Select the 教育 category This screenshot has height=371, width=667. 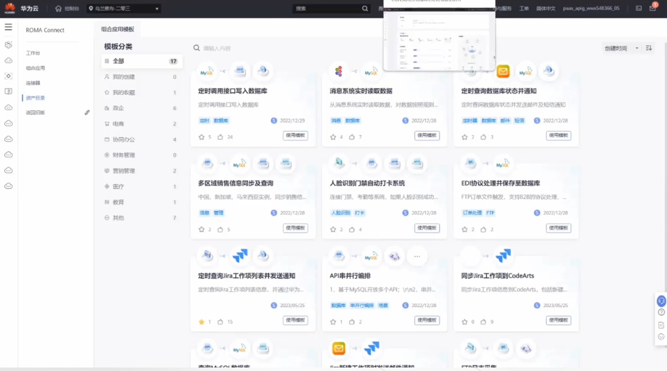point(142,202)
